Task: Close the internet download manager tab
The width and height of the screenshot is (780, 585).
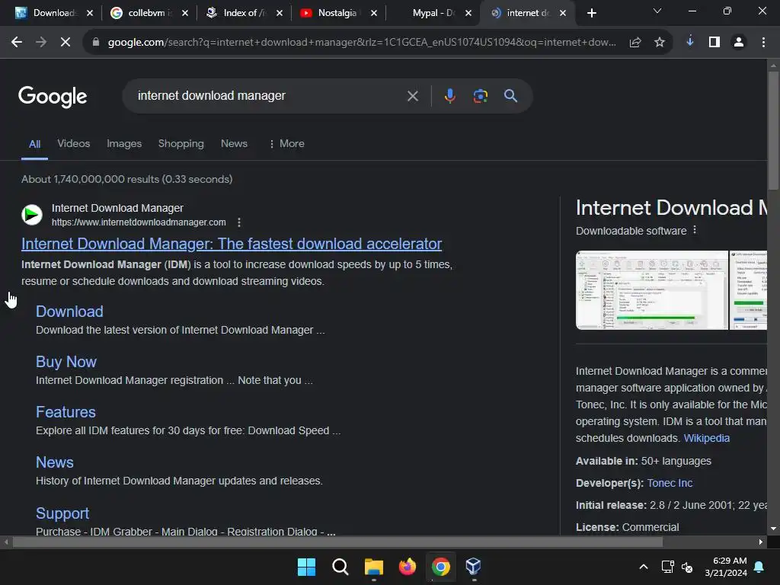Action: 563,13
